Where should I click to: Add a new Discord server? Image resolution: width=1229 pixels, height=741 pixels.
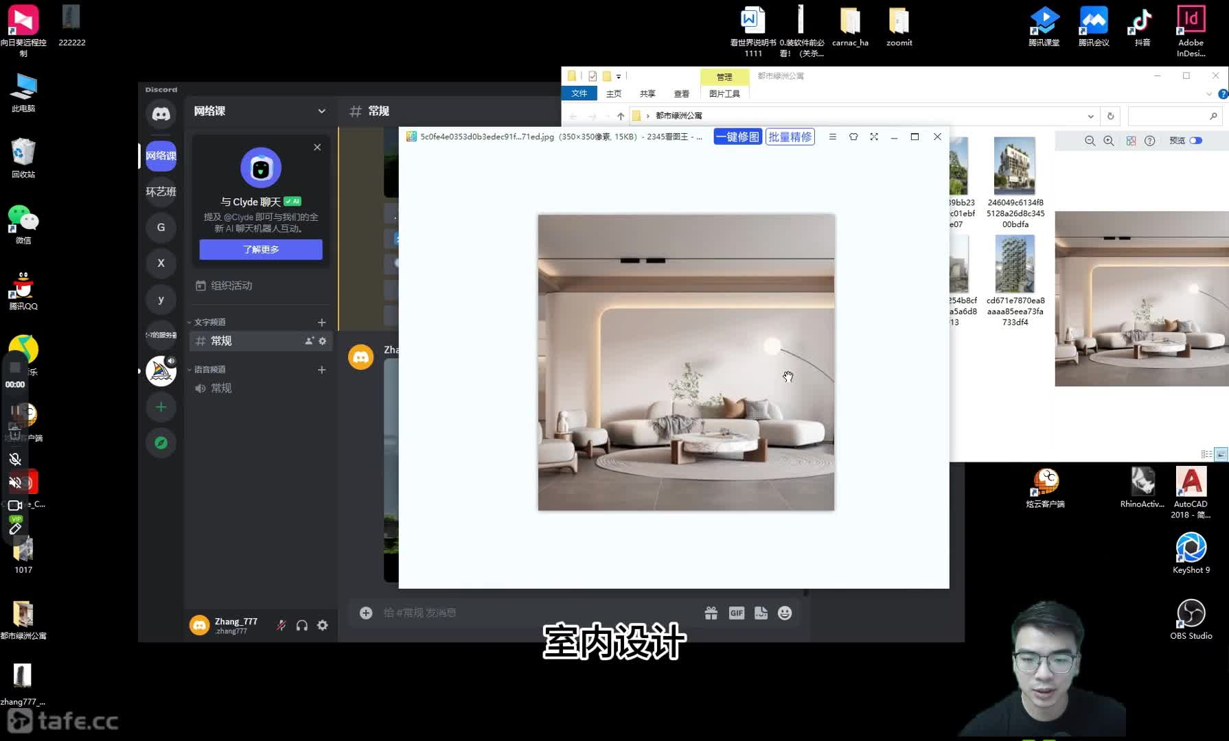point(161,407)
